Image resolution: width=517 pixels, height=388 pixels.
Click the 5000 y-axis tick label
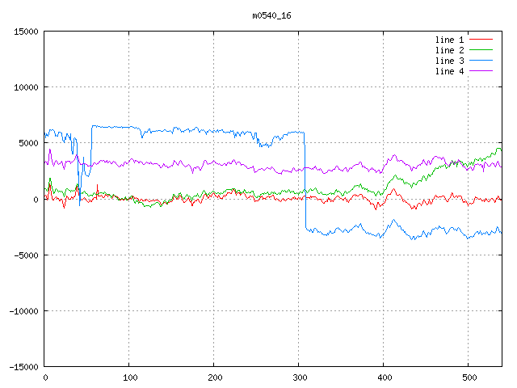[28, 143]
